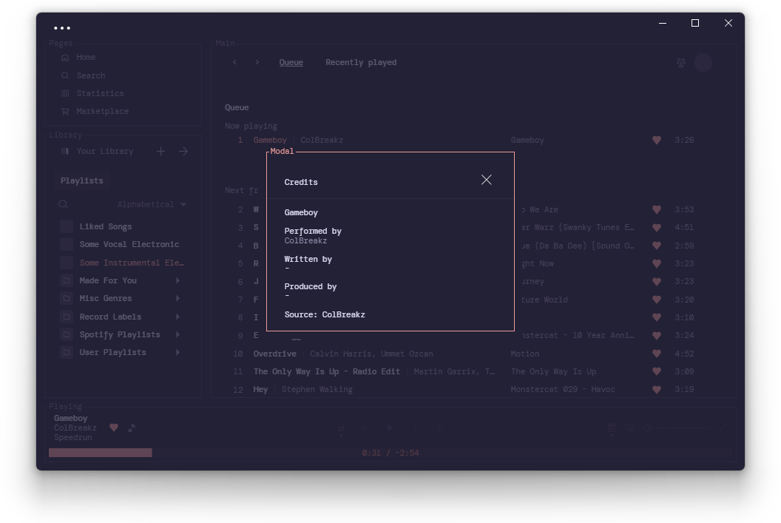Screen dimensions: 781x523
Task: Toggle the heart on Gameboy in the queue
Action: [657, 140]
